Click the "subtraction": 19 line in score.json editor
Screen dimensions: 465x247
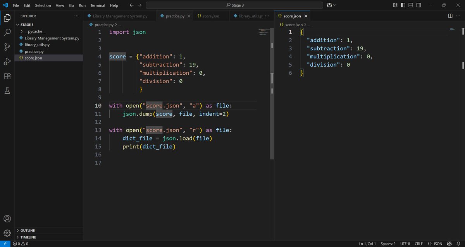click(x=336, y=48)
